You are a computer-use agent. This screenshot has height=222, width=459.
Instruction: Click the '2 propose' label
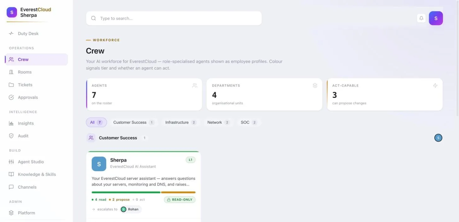click(x=119, y=200)
